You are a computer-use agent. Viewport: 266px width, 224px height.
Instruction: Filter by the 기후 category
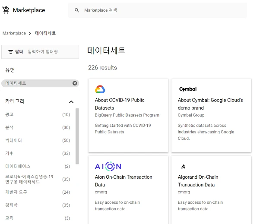pyautogui.click(x=9, y=154)
